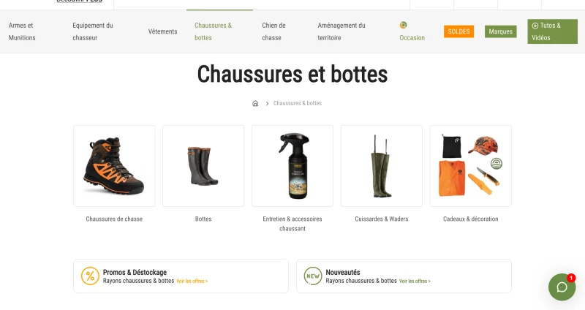This screenshot has height=310, width=585.
Task: Click Voir les offres under Promos & Déstockage
Action: tap(192, 281)
